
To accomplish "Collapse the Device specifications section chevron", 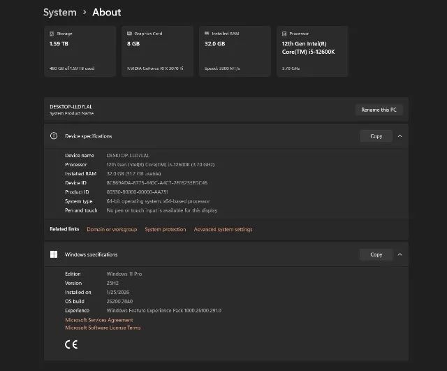I will point(400,136).
